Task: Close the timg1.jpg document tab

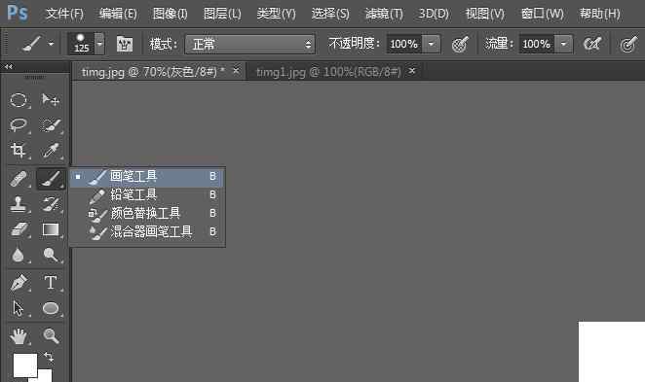Action: [412, 71]
